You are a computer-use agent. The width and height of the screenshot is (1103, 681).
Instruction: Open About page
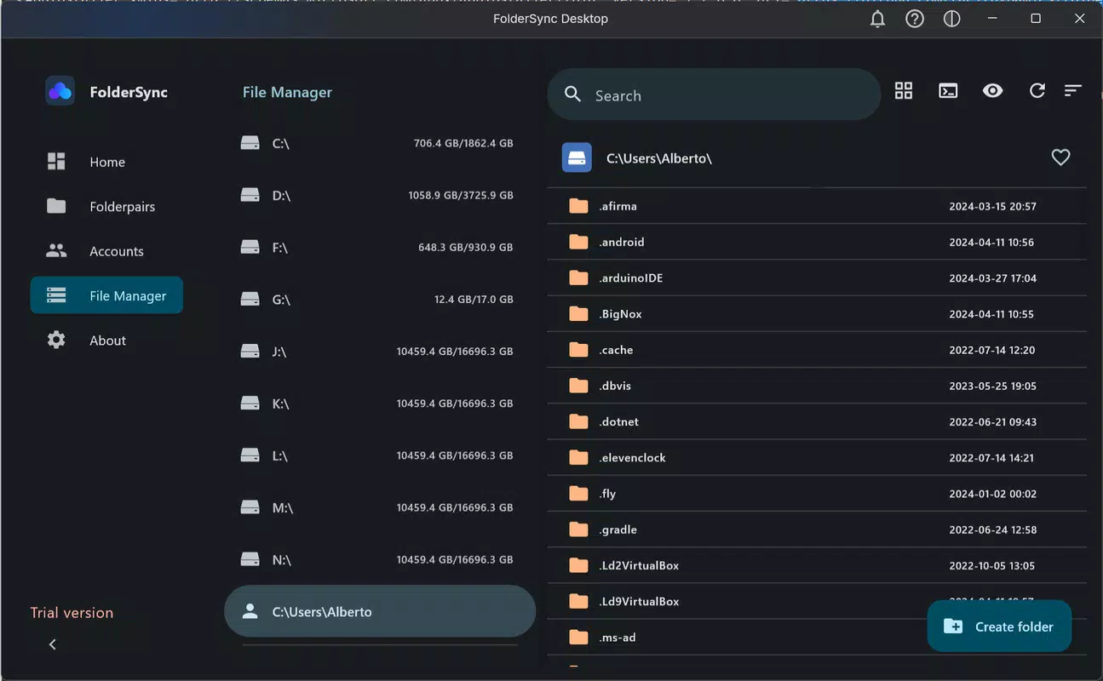click(x=106, y=340)
